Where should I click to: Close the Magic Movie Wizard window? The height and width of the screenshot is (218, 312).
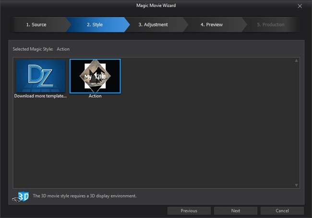click(300, 6)
